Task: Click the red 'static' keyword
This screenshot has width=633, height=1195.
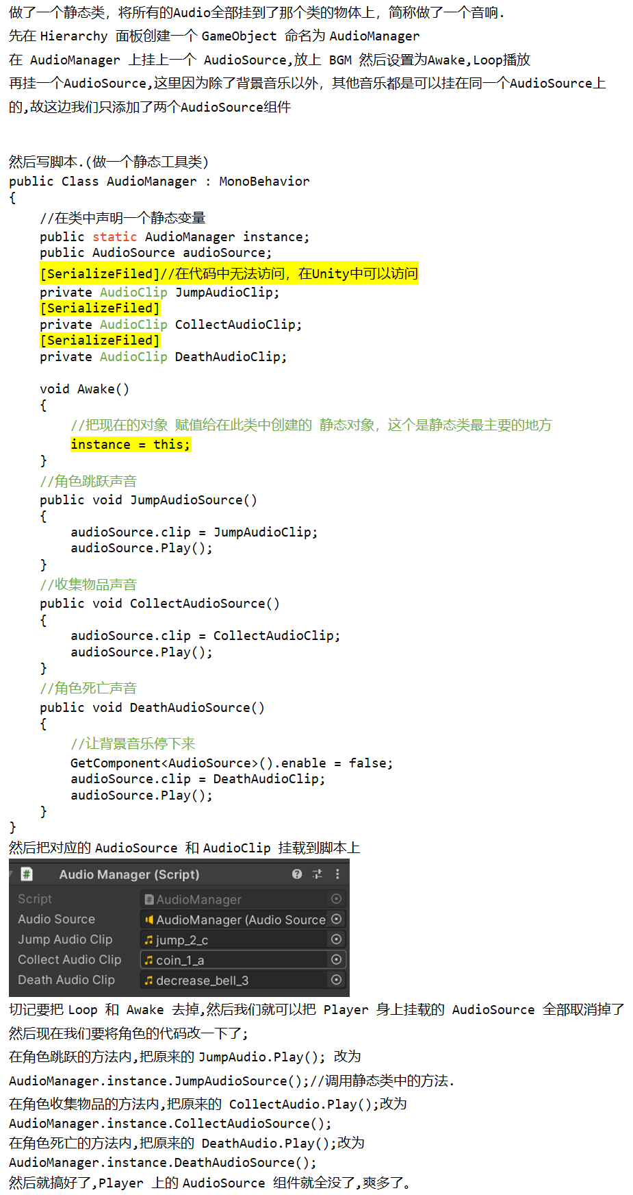Action: pyautogui.click(x=115, y=237)
